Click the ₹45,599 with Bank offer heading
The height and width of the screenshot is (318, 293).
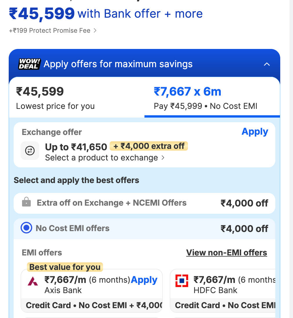106,14
